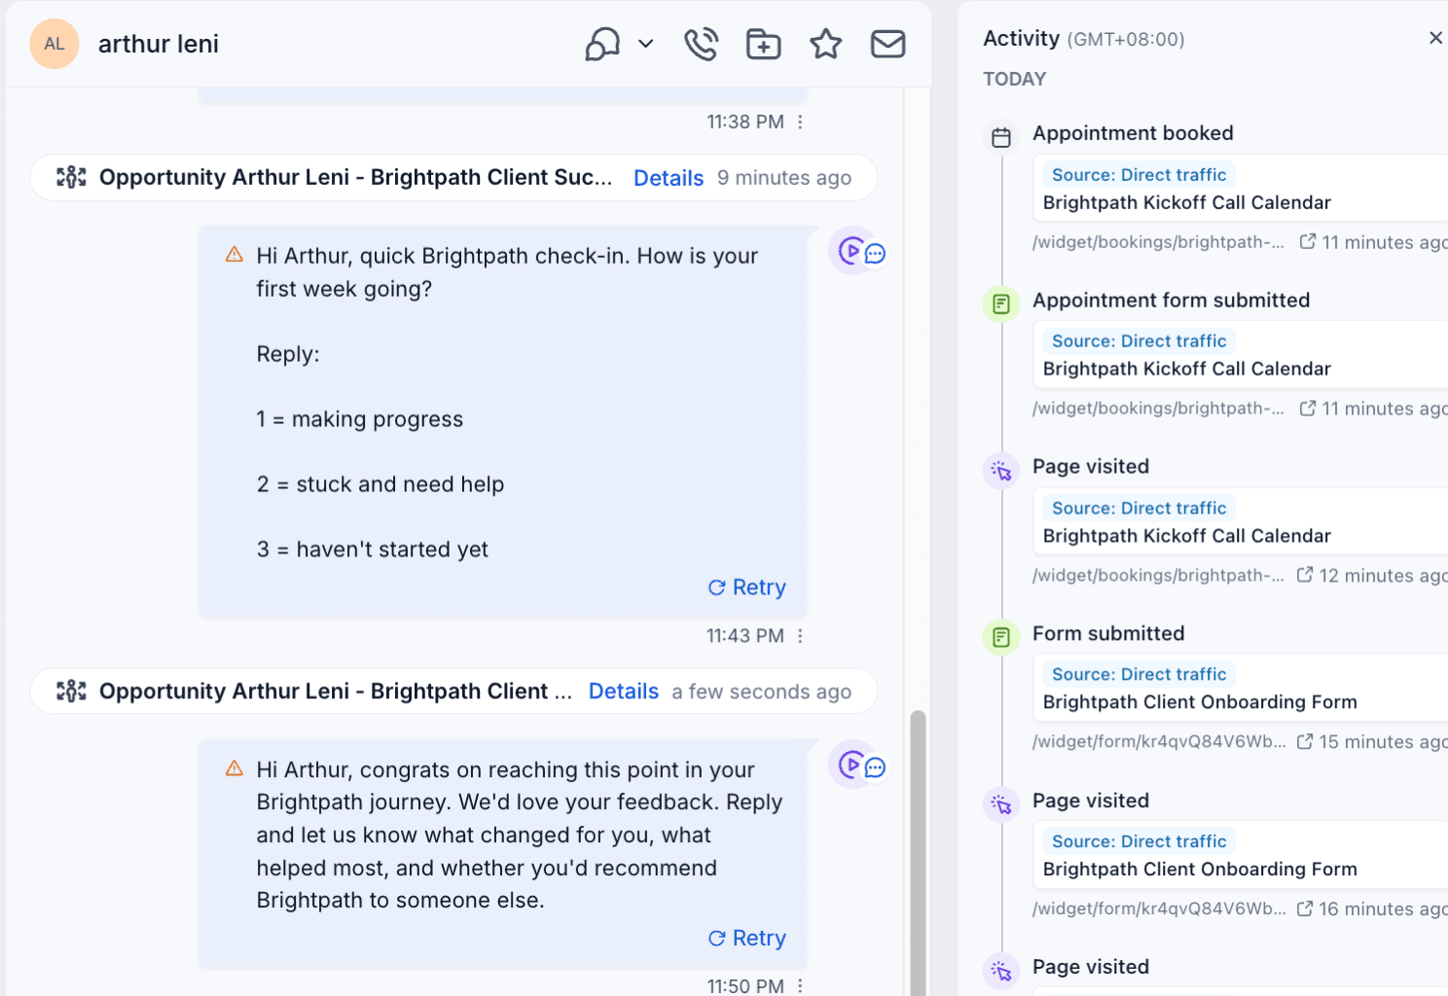1448x996 pixels.
Task: Open Details of opportunity from 9 minutes ago
Action: (669, 178)
